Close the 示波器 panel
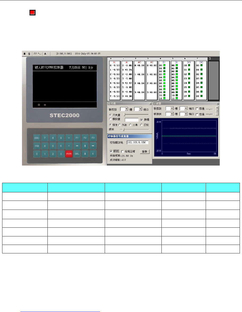Image resolution: width=242 pixels, height=312 pixels. click(218, 104)
